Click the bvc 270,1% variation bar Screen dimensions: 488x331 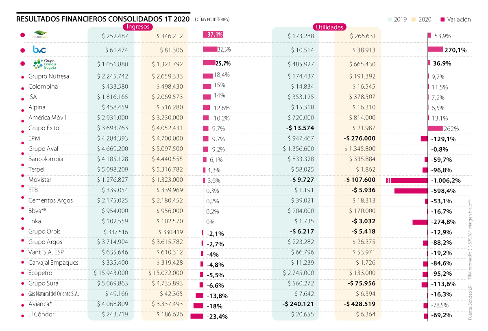pos(435,49)
